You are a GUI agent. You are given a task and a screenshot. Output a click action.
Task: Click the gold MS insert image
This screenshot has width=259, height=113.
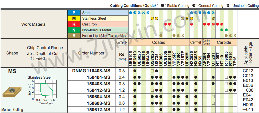(12, 92)
